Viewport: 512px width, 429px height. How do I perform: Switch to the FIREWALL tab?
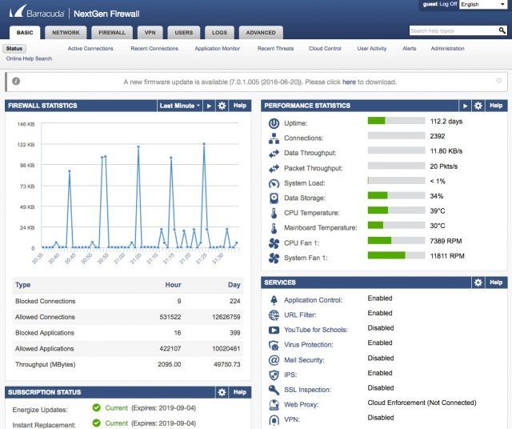pyautogui.click(x=112, y=32)
